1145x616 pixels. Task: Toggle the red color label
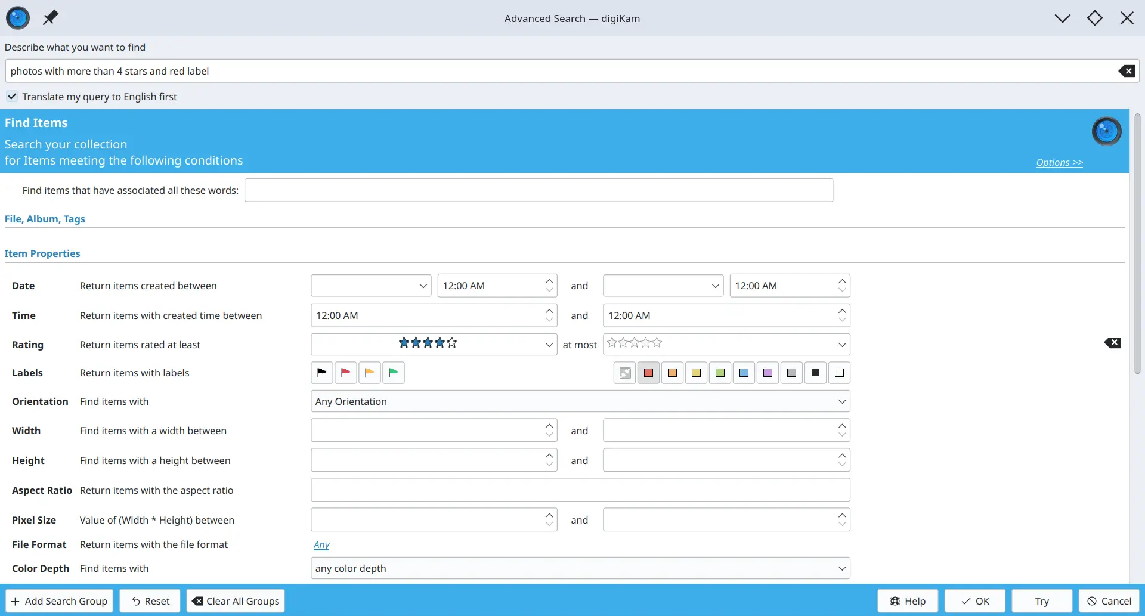(648, 373)
